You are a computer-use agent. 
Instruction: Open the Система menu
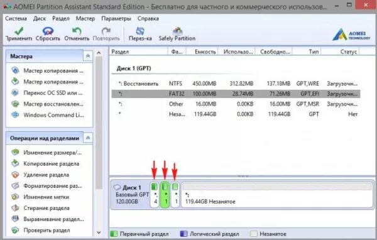[16, 18]
